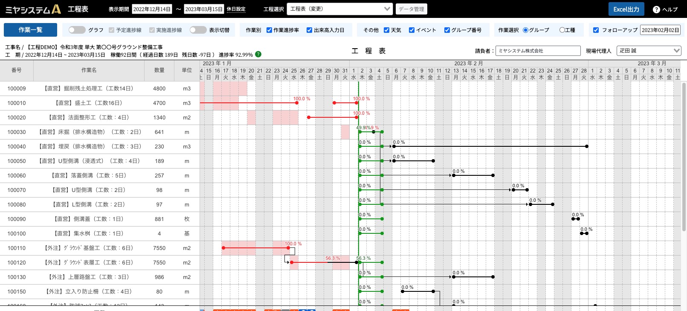The width and height of the screenshot is (687, 311).
Task: Click the endpoint of task 100010 red bar
Action: [x=297, y=103]
